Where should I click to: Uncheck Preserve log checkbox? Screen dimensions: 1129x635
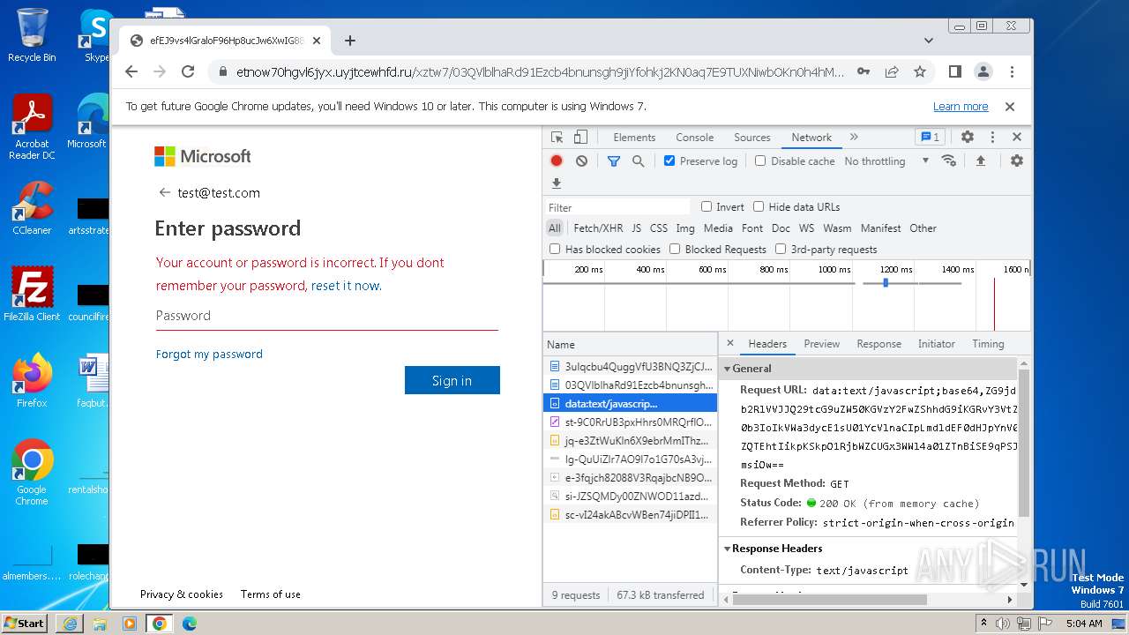pyautogui.click(x=669, y=161)
